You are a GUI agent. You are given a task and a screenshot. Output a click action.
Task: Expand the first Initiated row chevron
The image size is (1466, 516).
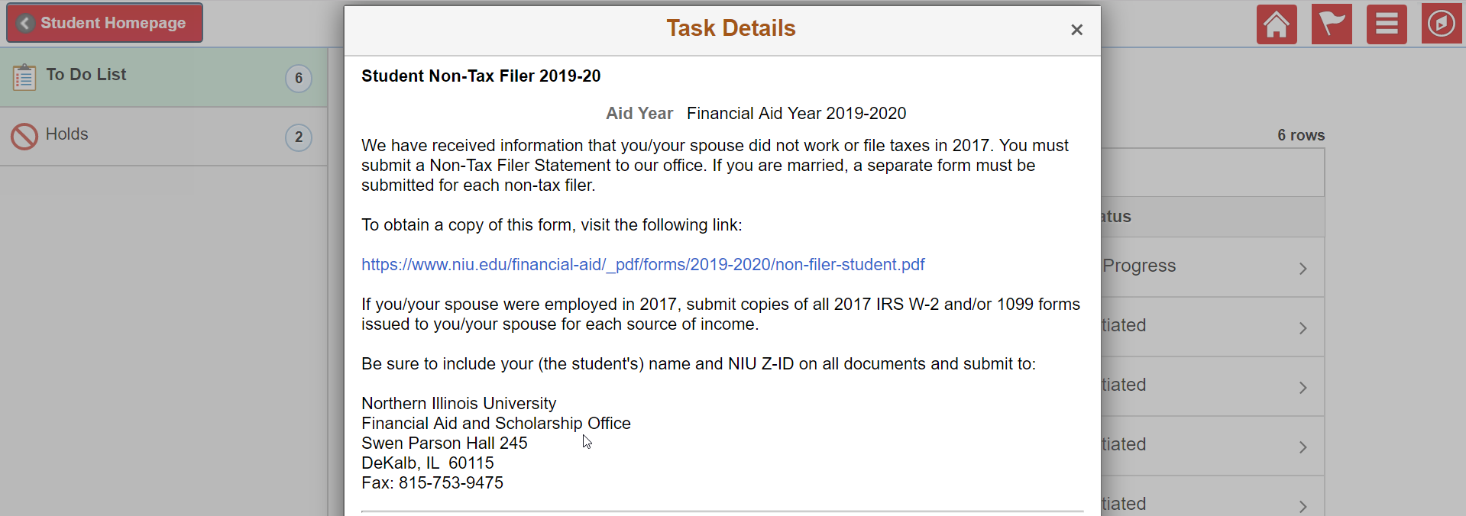tap(1303, 328)
